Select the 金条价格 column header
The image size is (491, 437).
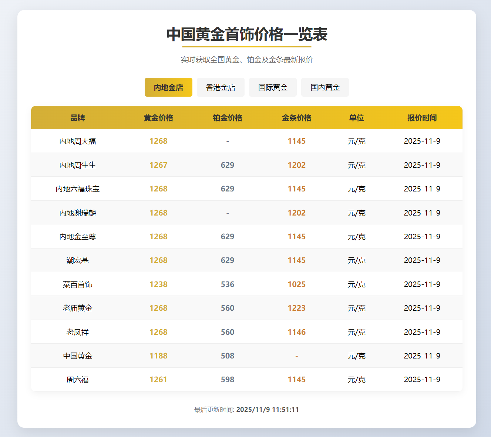click(x=296, y=118)
